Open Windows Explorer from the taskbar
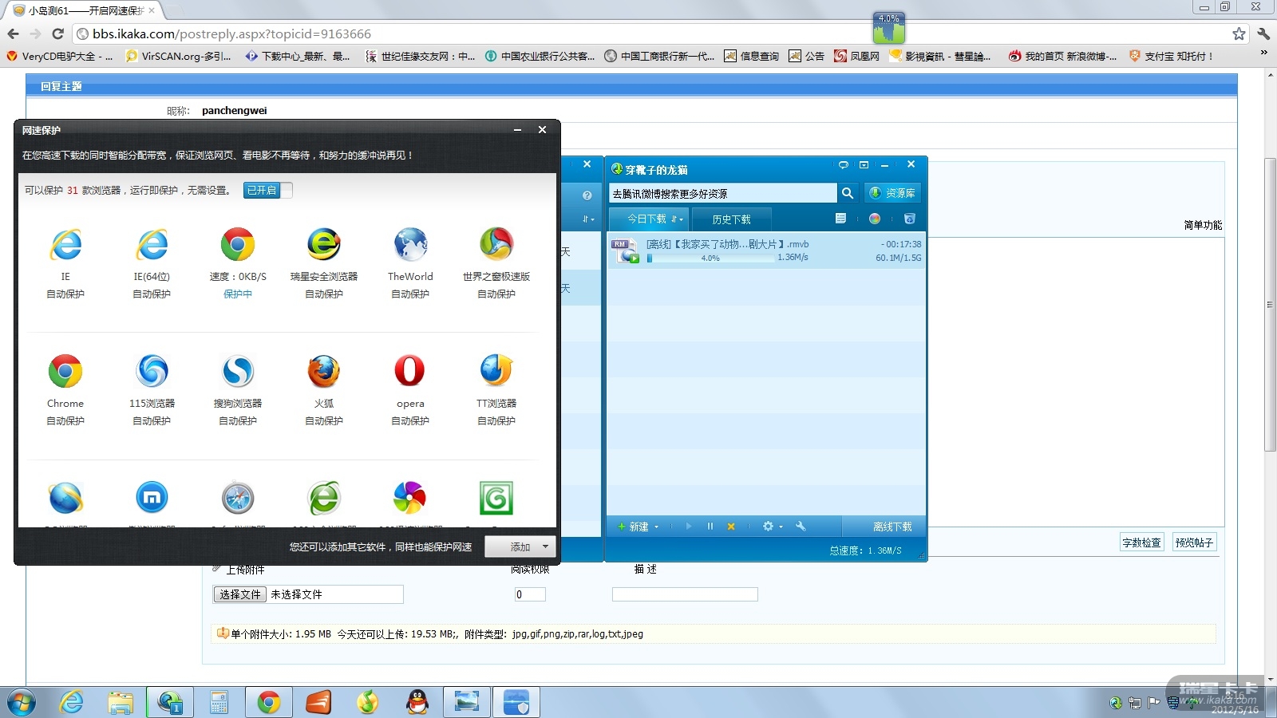Screen dimensions: 1277x718 (x=121, y=702)
